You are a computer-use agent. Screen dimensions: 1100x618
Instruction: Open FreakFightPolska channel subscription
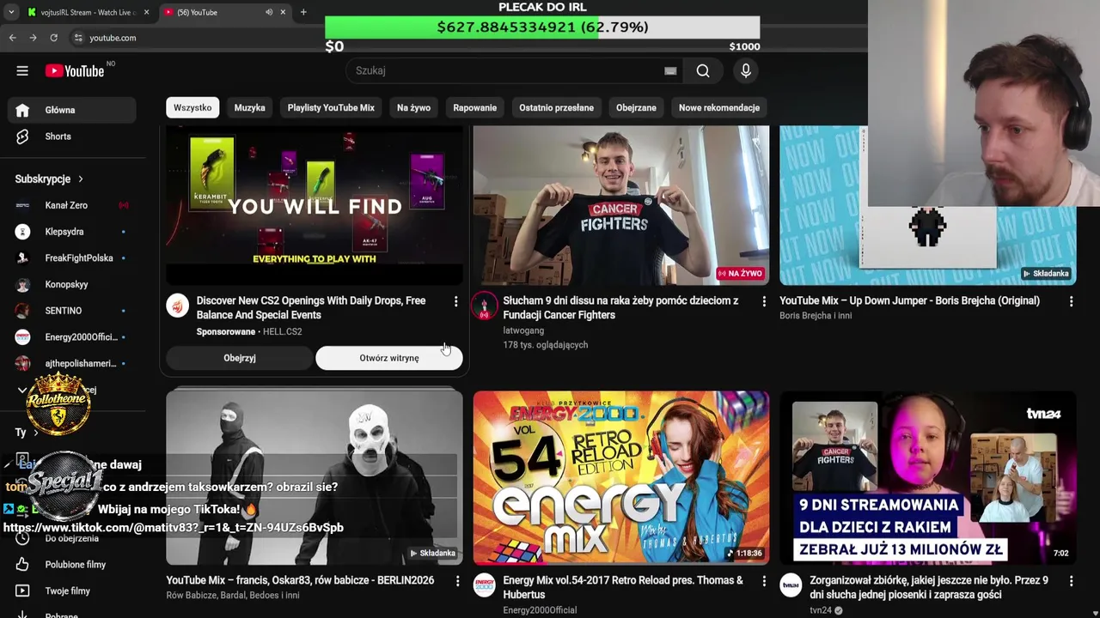[71, 258]
